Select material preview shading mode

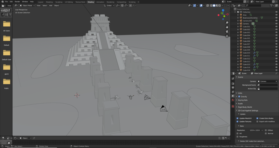coord(217,6)
